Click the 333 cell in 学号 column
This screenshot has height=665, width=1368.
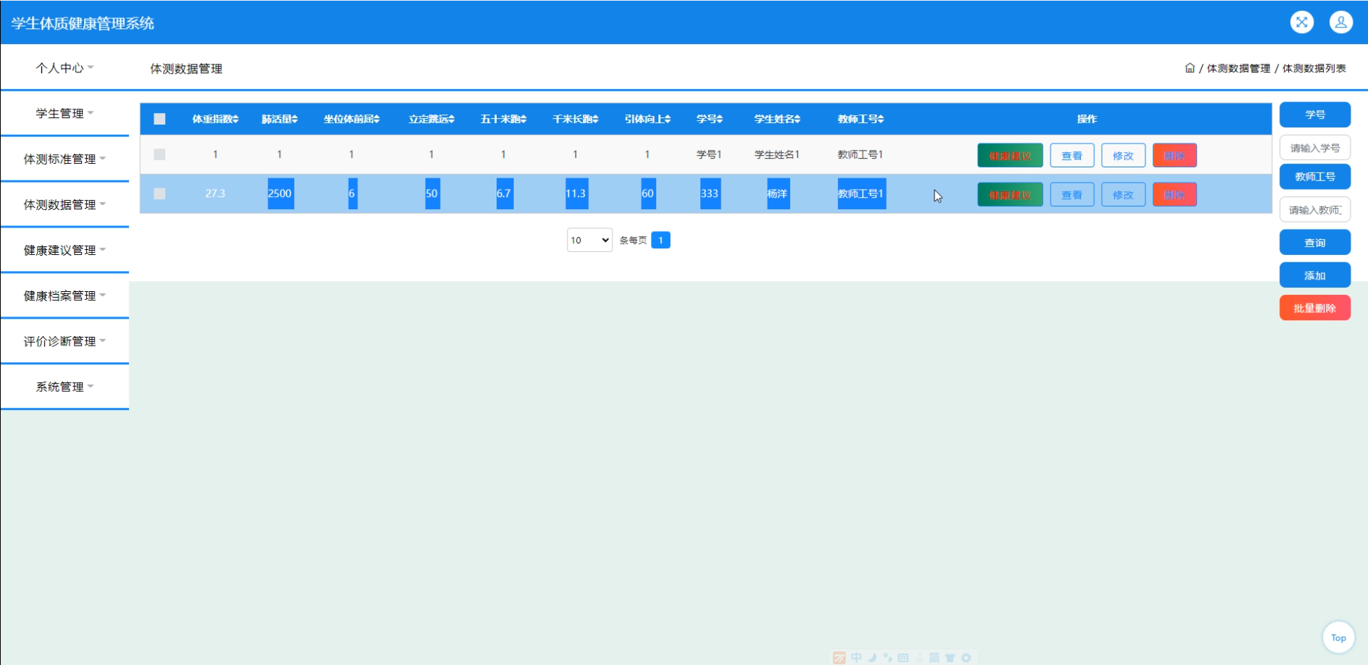710,193
